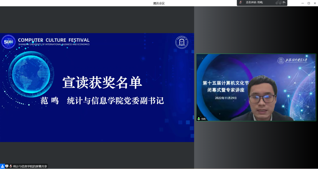Click the blue participant icon at bottom left

tap(2, 166)
